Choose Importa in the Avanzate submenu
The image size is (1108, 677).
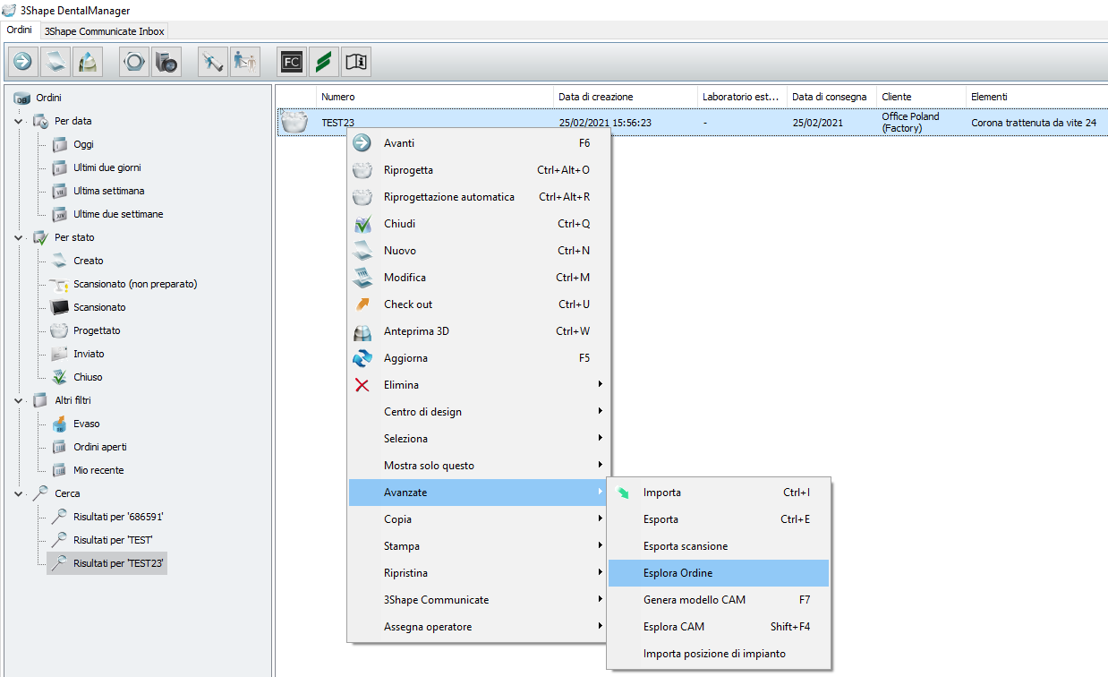(x=719, y=493)
